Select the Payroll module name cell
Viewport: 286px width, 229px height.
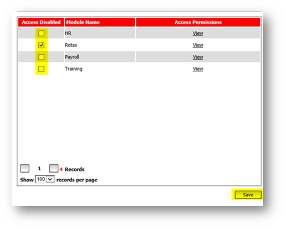tap(100, 57)
